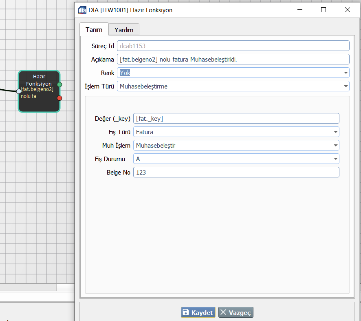
Task: Focus the Değer (_key) input field
Action: click(x=236, y=119)
